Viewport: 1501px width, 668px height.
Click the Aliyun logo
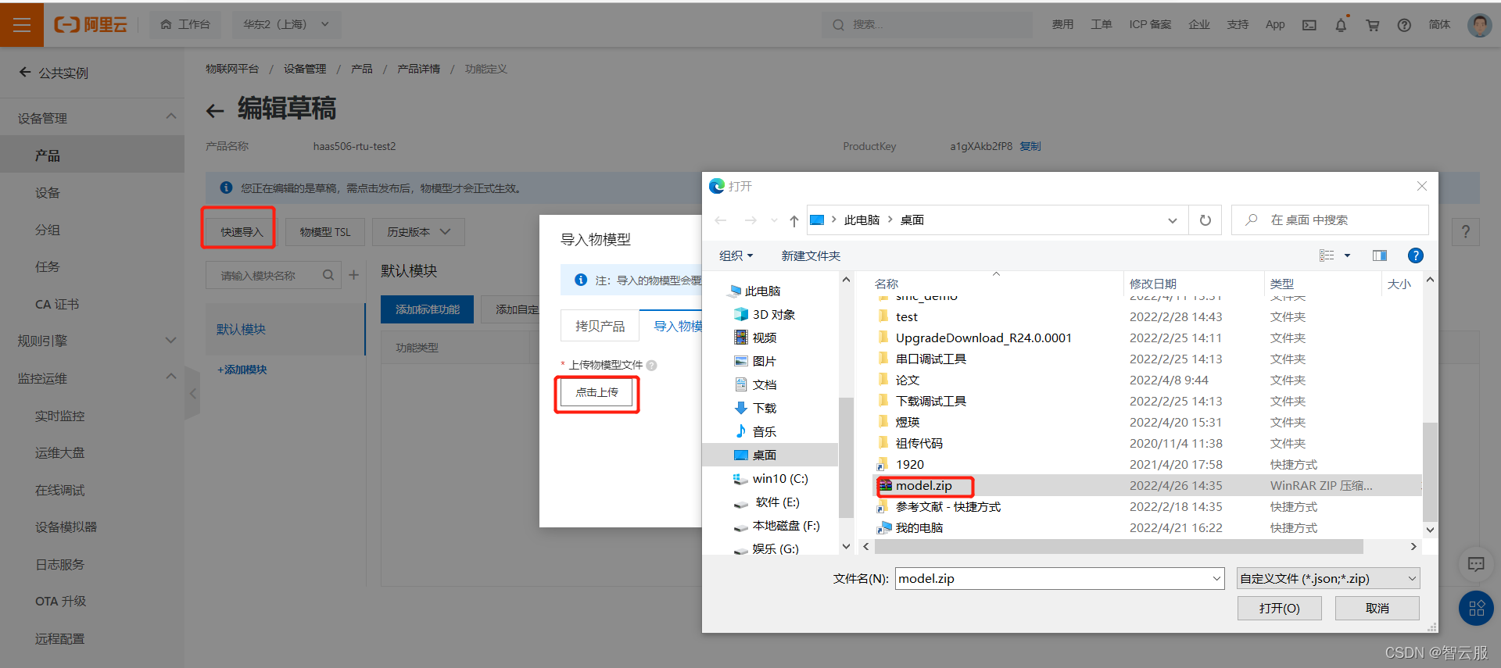(90, 25)
